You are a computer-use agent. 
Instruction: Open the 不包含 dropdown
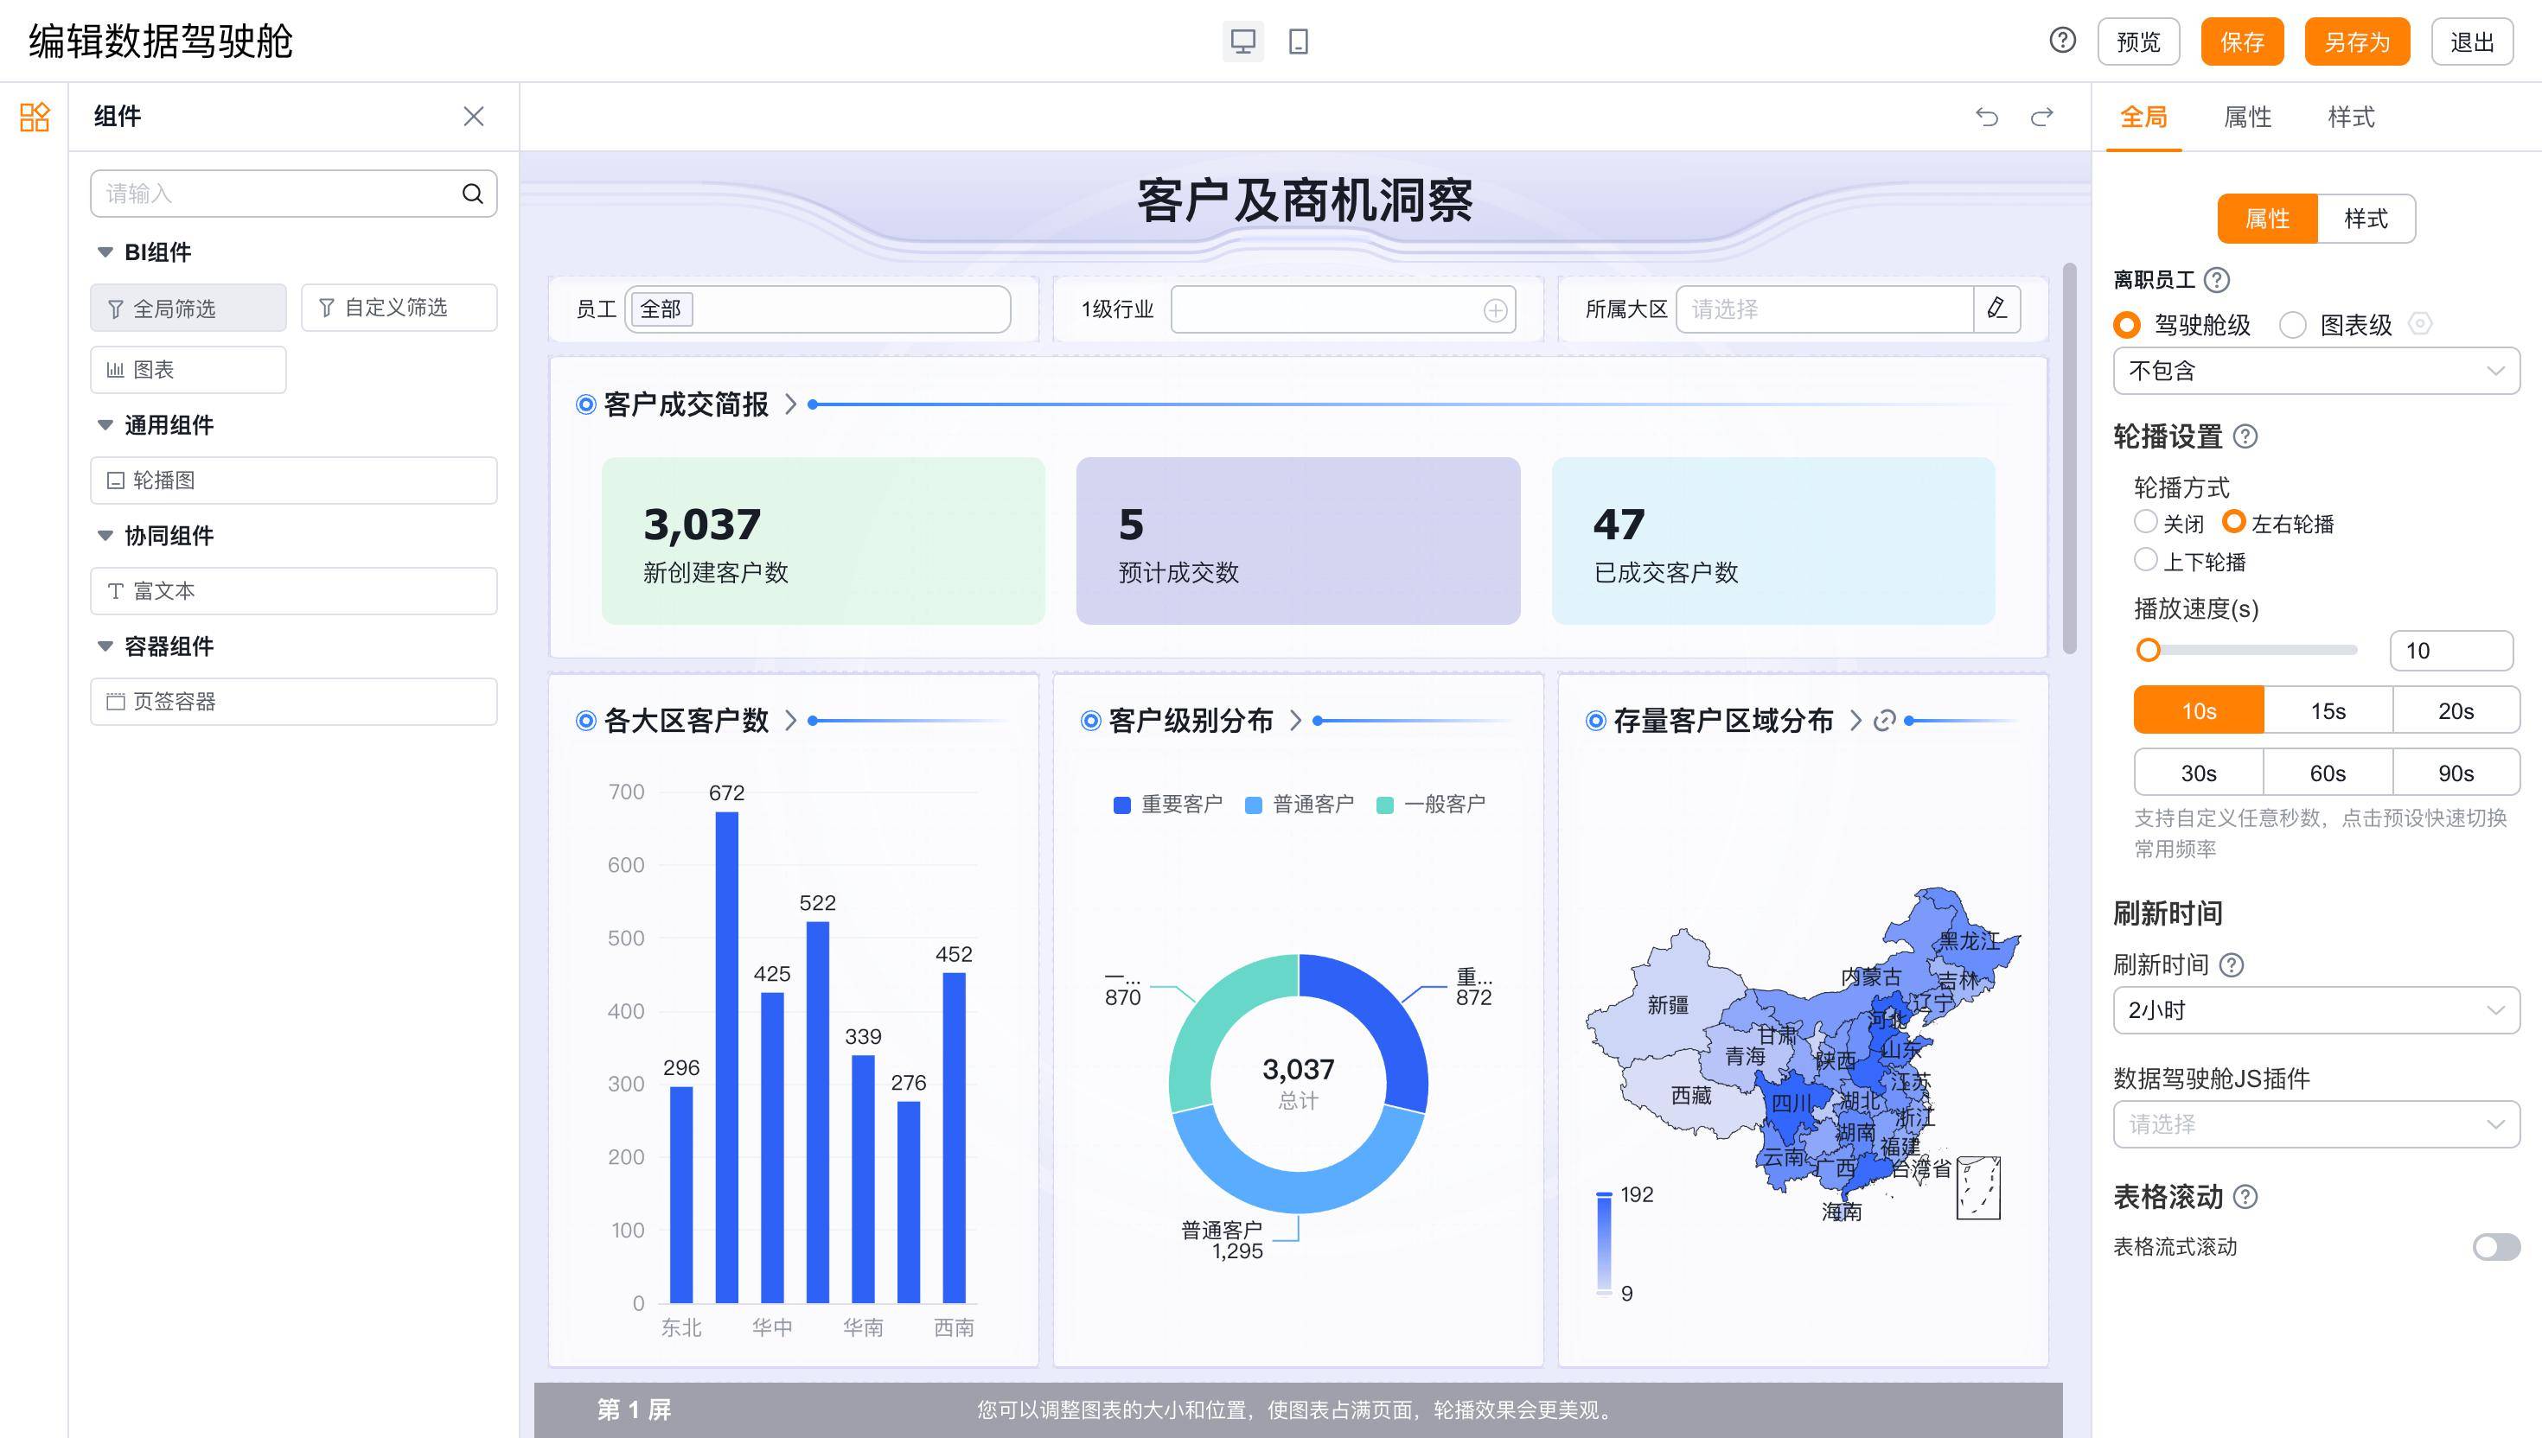point(2315,371)
